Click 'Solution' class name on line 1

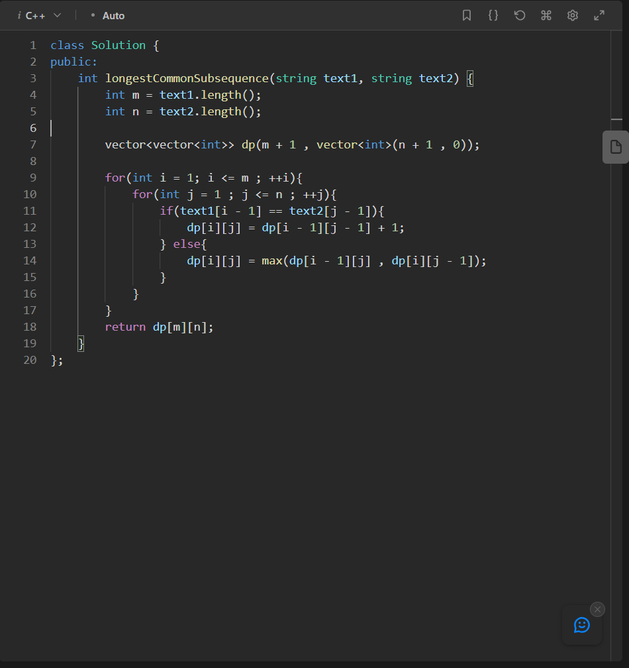click(x=119, y=45)
